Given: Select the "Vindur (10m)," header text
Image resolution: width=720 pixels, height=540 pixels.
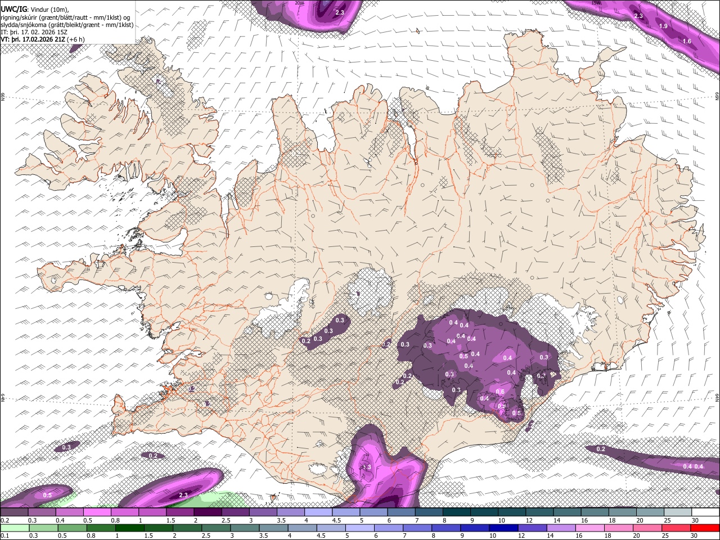Looking at the screenshot, I should [x=50, y=10].
